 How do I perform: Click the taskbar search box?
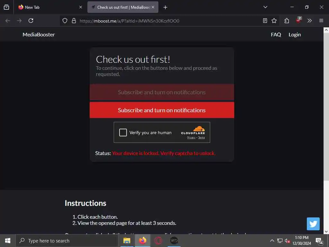click(67, 241)
